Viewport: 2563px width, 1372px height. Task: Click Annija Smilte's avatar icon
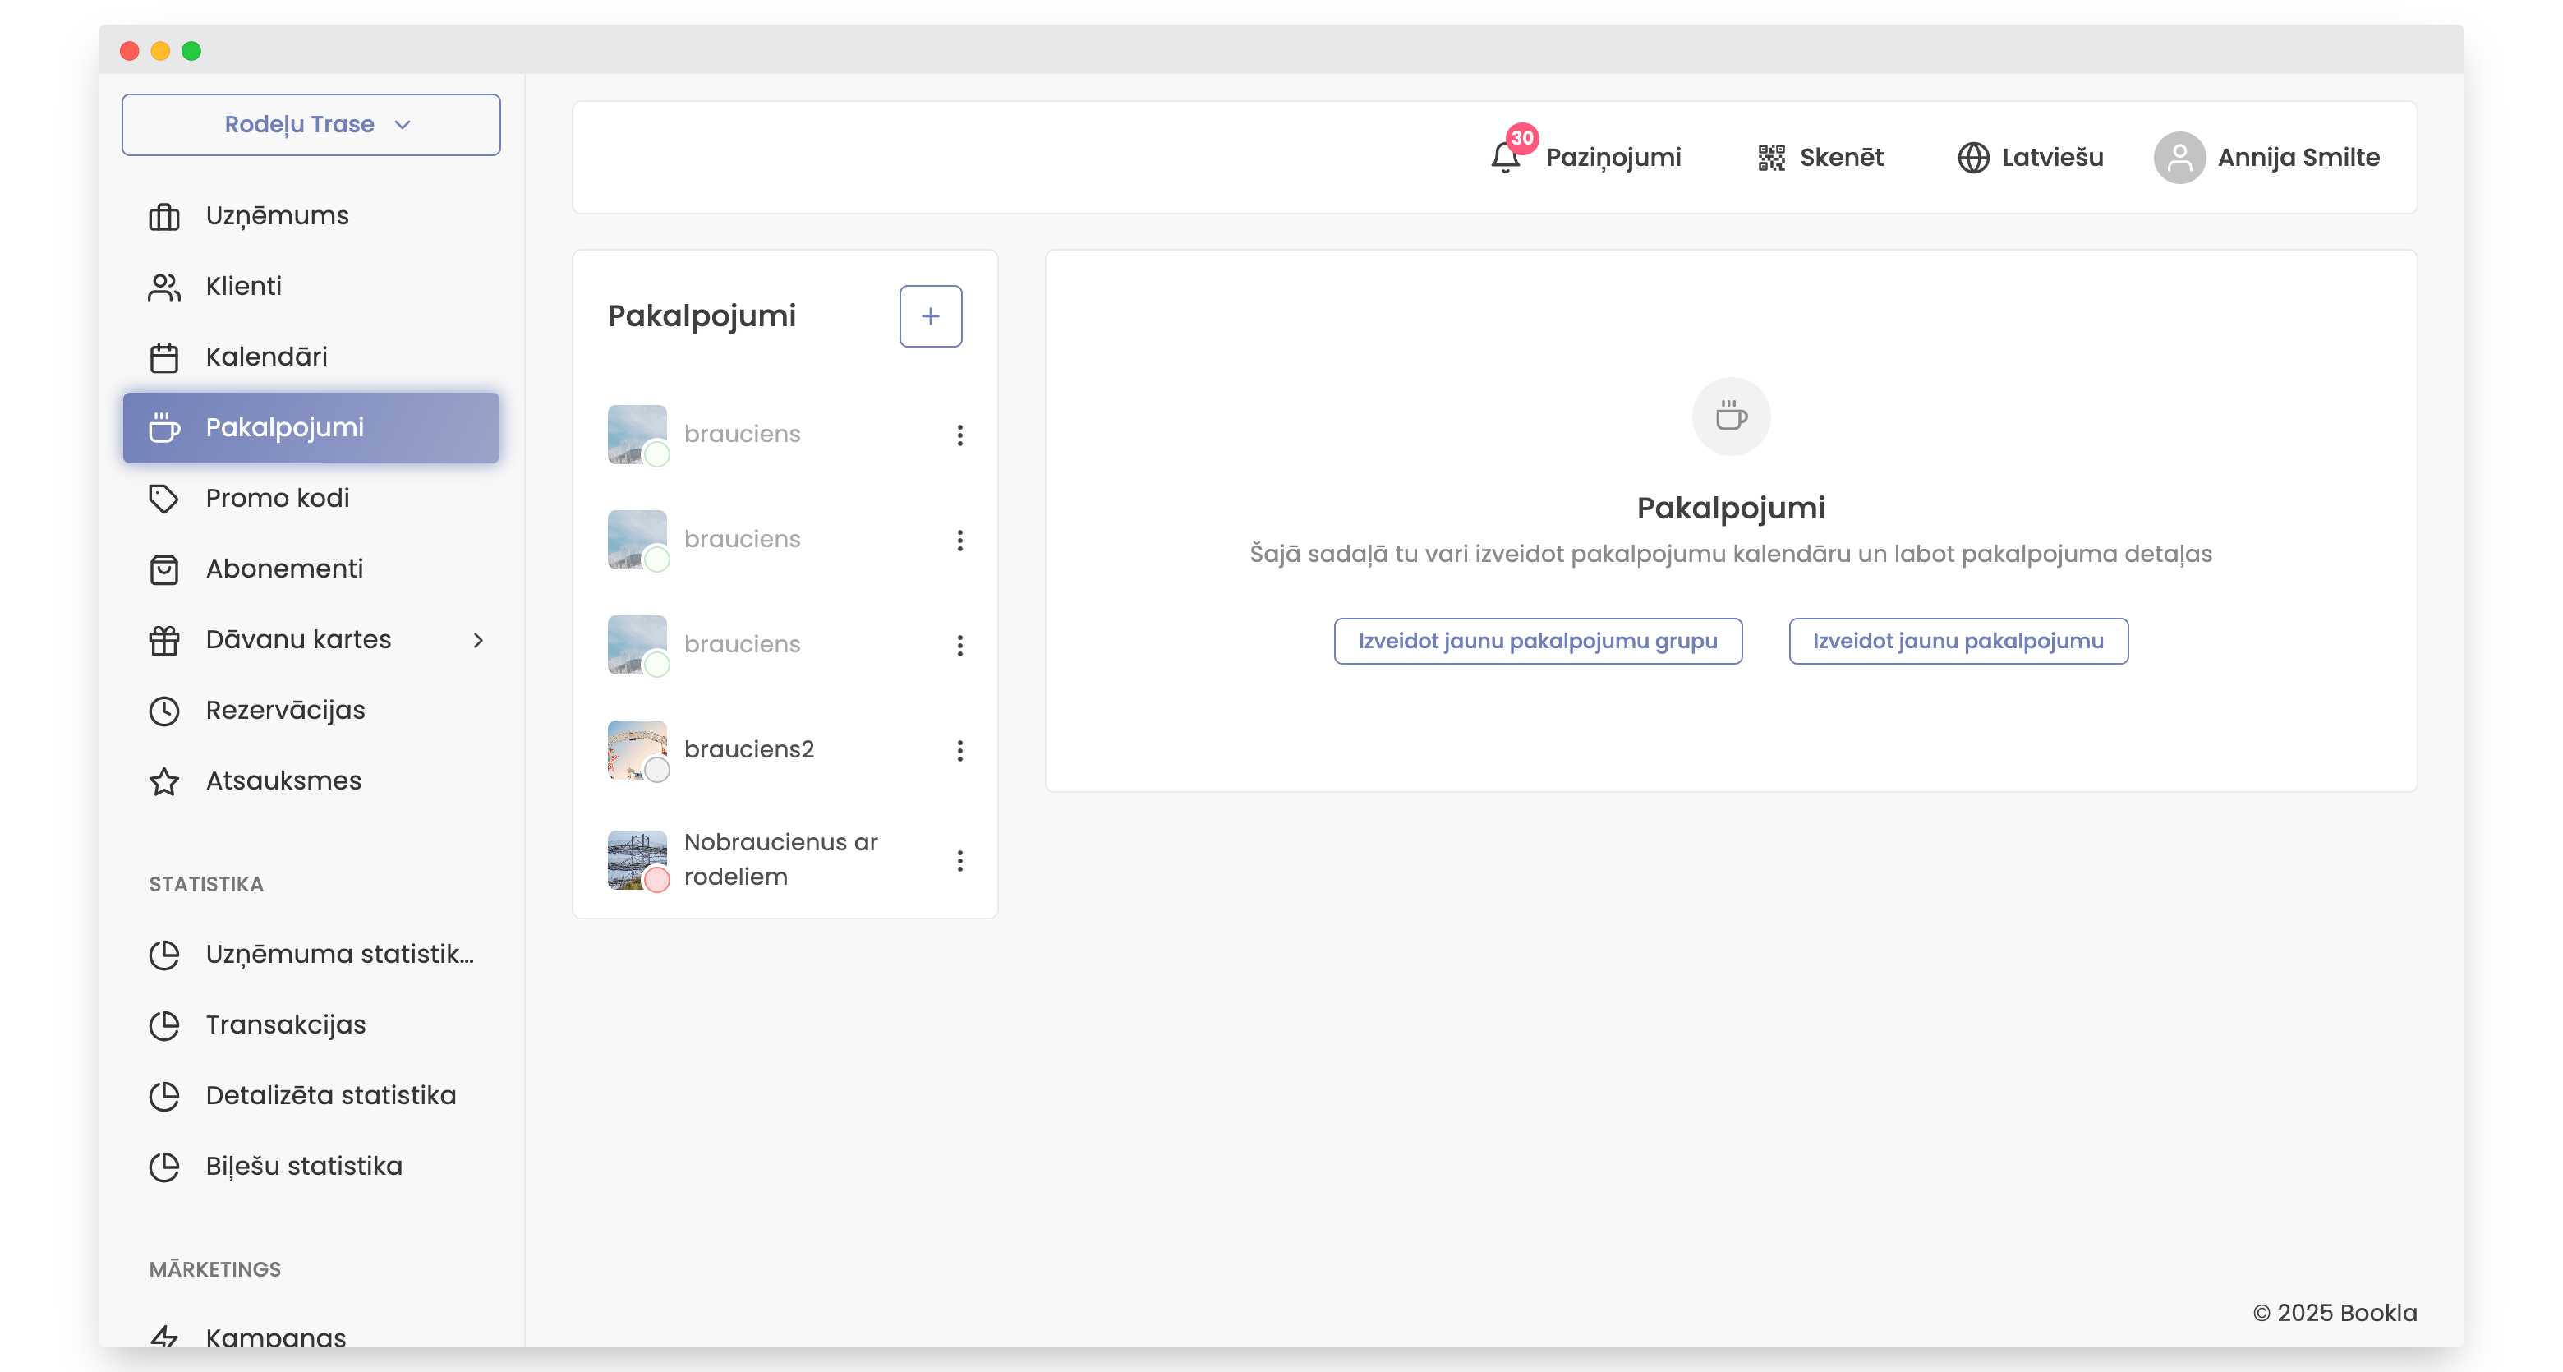point(2179,157)
